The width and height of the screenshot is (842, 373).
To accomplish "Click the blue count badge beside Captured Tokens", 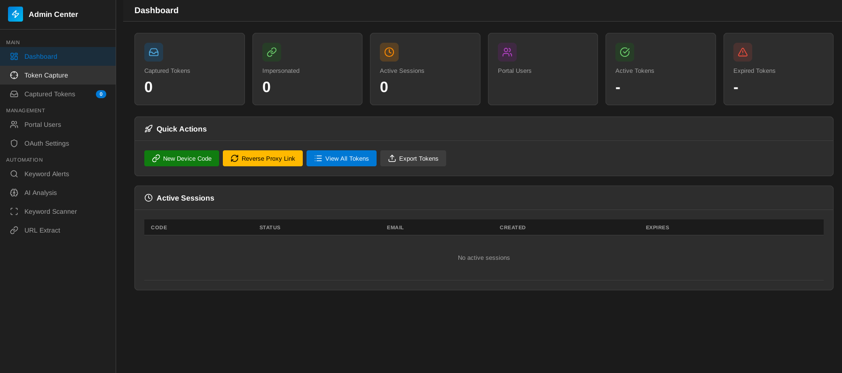I will point(101,94).
